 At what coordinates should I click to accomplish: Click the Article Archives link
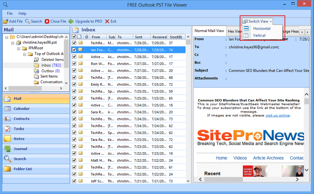coord(268,158)
